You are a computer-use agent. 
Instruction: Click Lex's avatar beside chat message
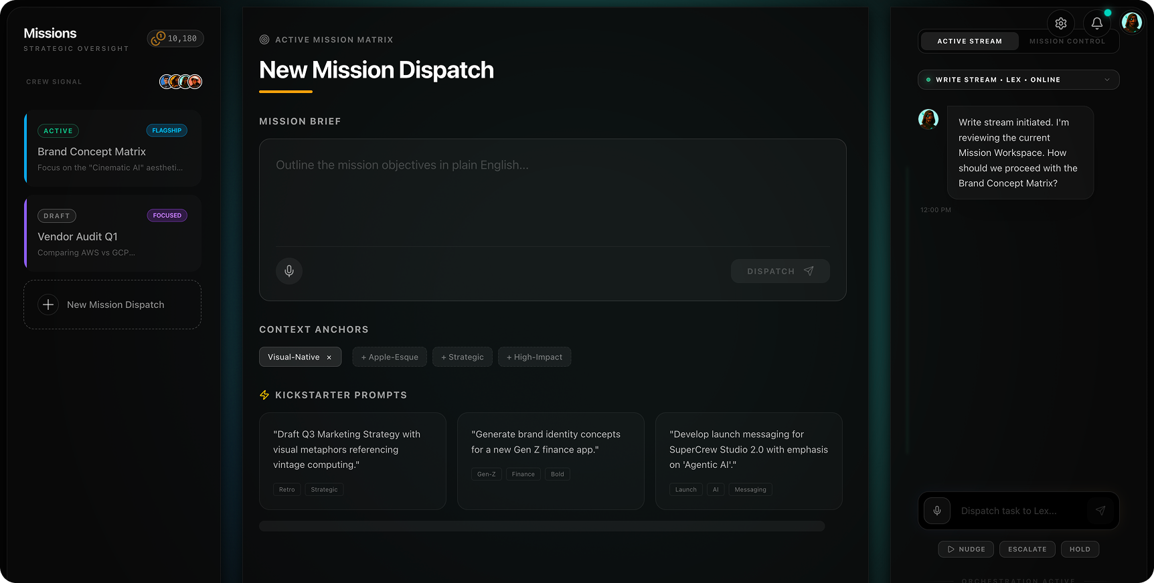tap(928, 119)
